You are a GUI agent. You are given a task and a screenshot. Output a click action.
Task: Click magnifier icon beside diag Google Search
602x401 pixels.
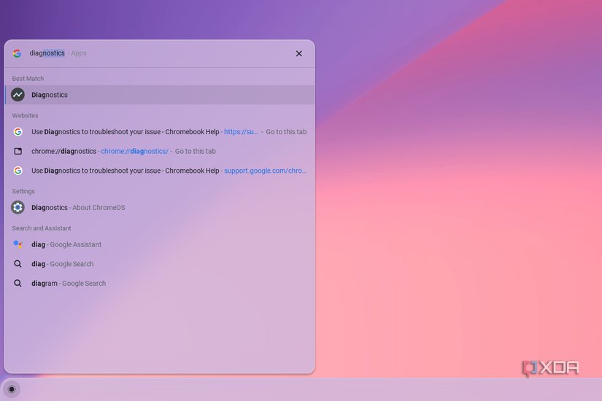[x=18, y=264]
